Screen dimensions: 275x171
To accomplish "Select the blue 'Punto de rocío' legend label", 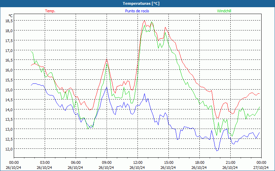I will (x=137, y=11).
